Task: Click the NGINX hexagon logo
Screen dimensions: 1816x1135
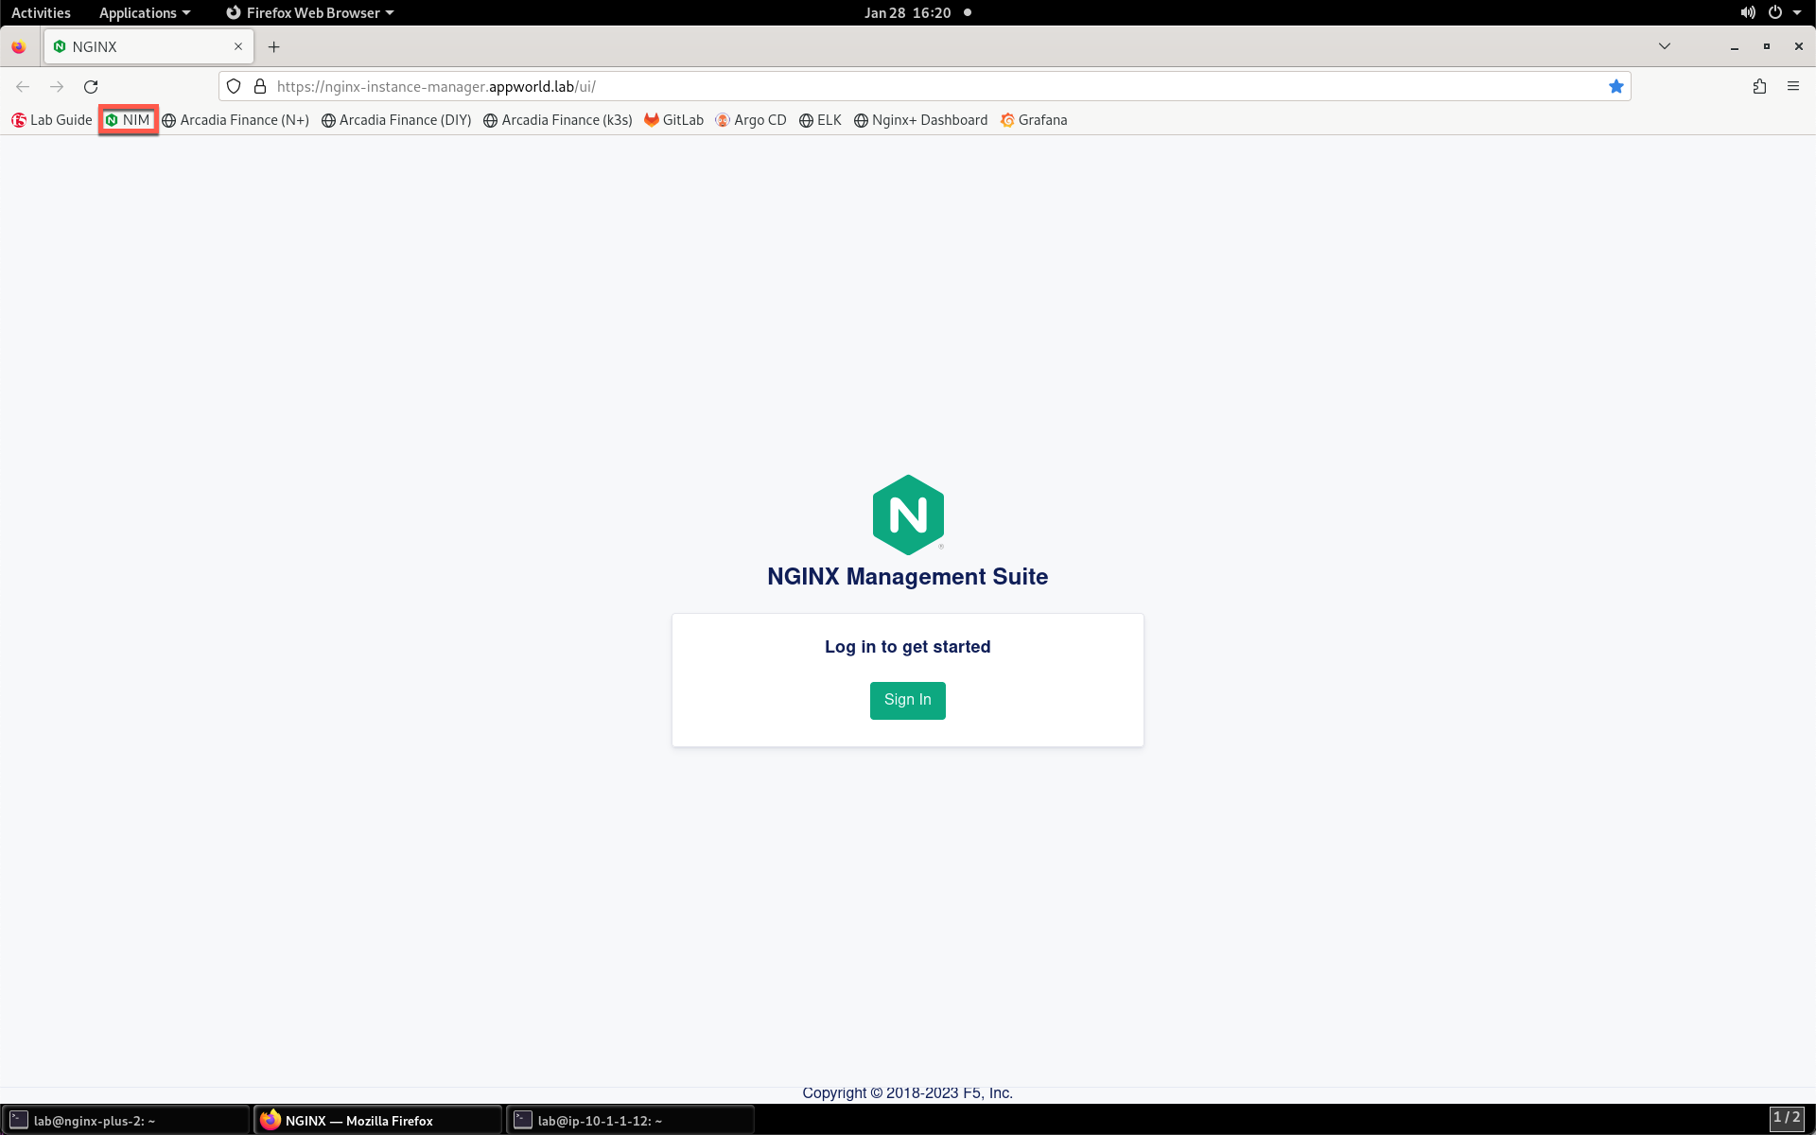Action: pyautogui.click(x=908, y=515)
